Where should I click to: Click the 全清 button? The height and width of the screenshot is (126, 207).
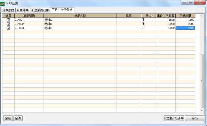pos(18,118)
